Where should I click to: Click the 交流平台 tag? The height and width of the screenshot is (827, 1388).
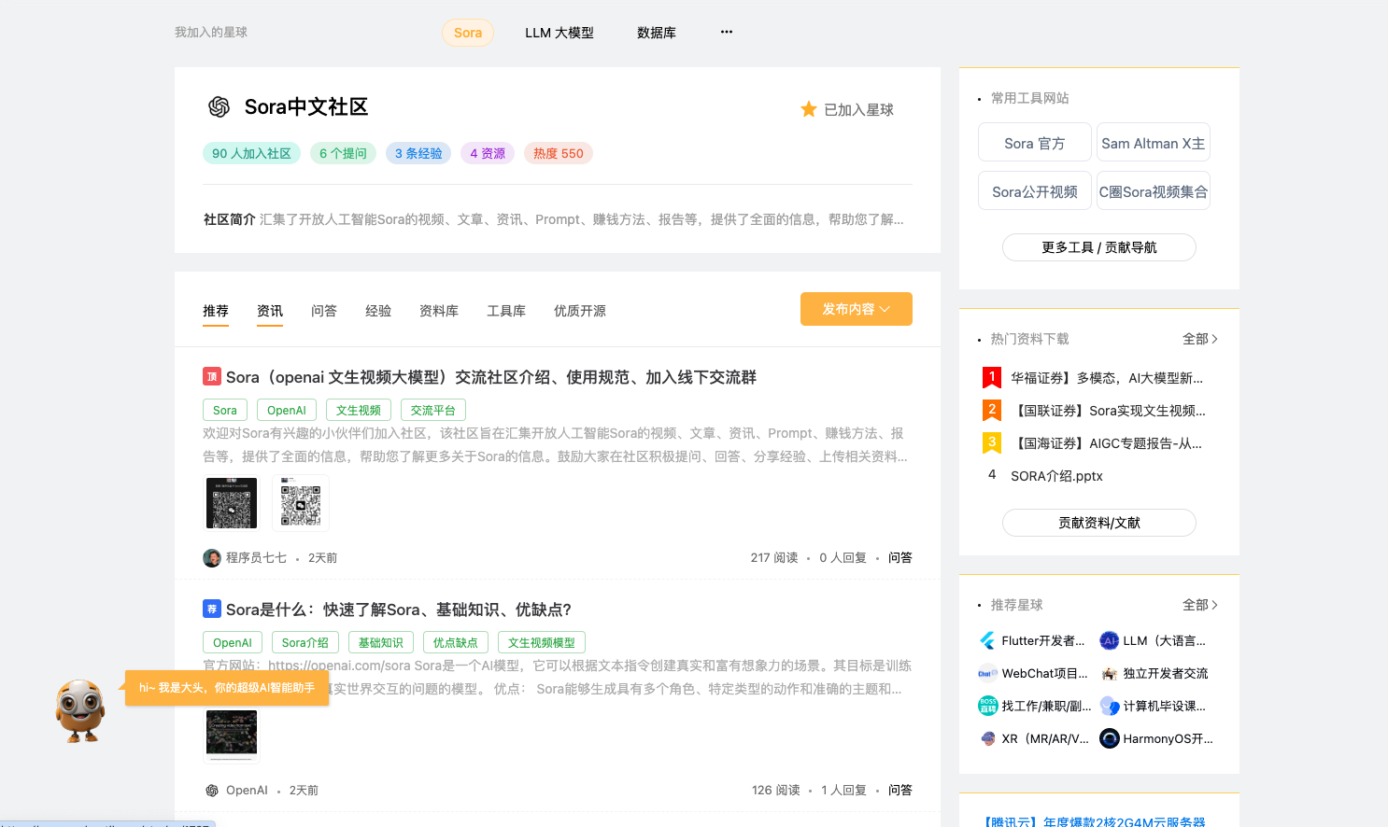click(x=433, y=410)
